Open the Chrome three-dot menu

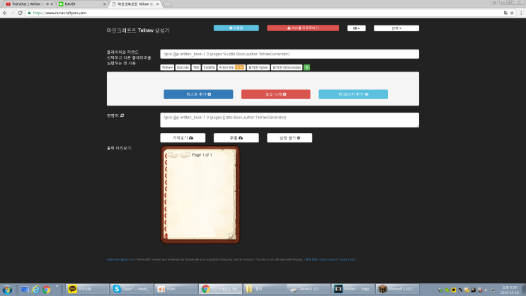click(520, 13)
